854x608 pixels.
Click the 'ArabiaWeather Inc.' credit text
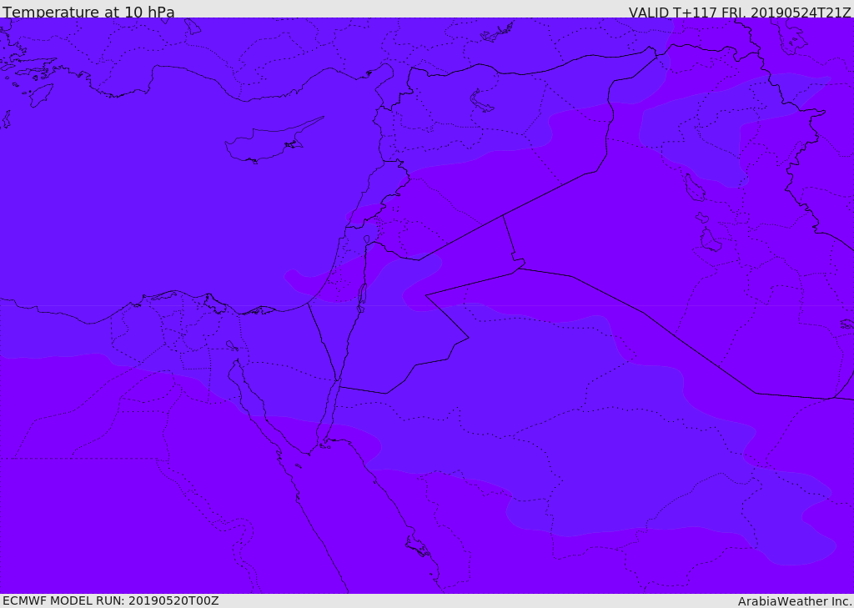coord(794,600)
